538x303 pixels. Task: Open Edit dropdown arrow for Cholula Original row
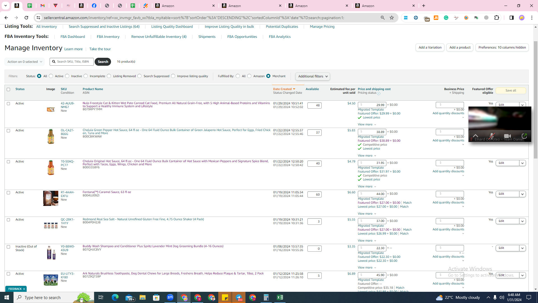522,163
